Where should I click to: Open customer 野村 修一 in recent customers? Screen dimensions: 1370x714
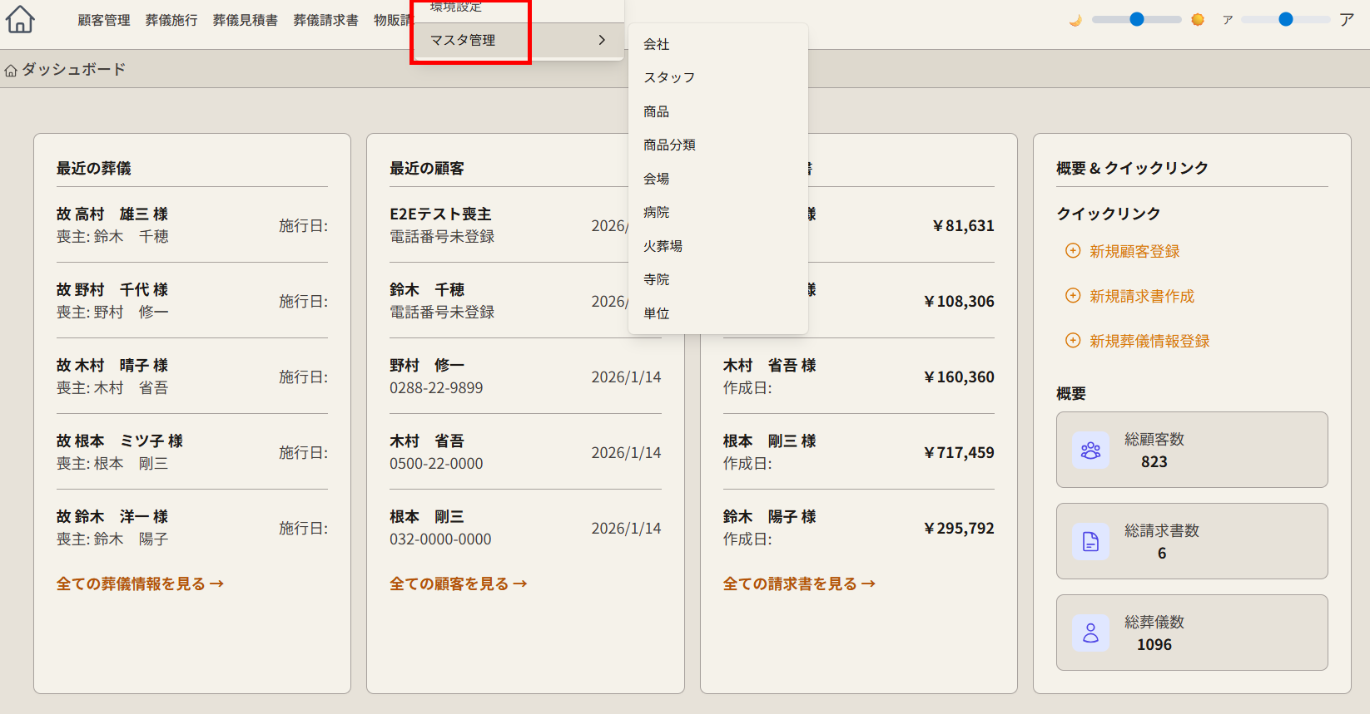(x=427, y=365)
